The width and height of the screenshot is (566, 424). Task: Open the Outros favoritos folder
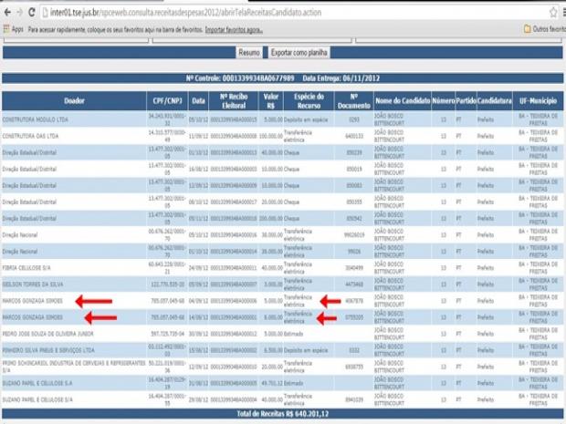tap(540, 29)
